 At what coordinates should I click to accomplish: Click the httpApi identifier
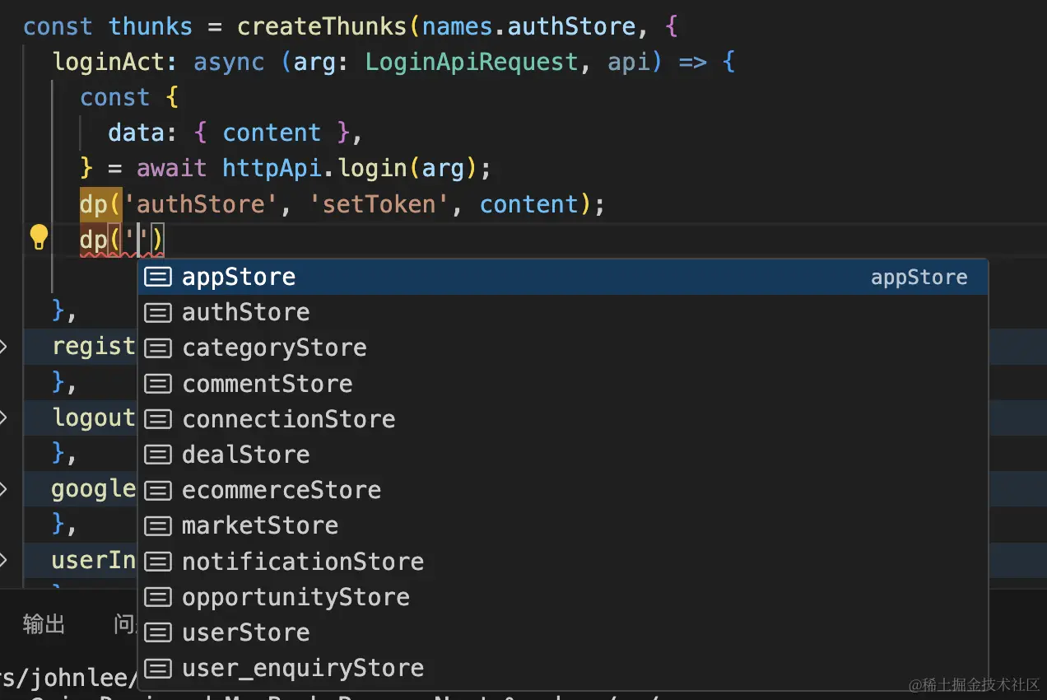272,168
